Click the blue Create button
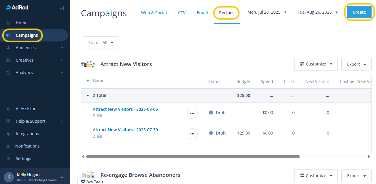The width and height of the screenshot is (376, 184). tap(359, 12)
